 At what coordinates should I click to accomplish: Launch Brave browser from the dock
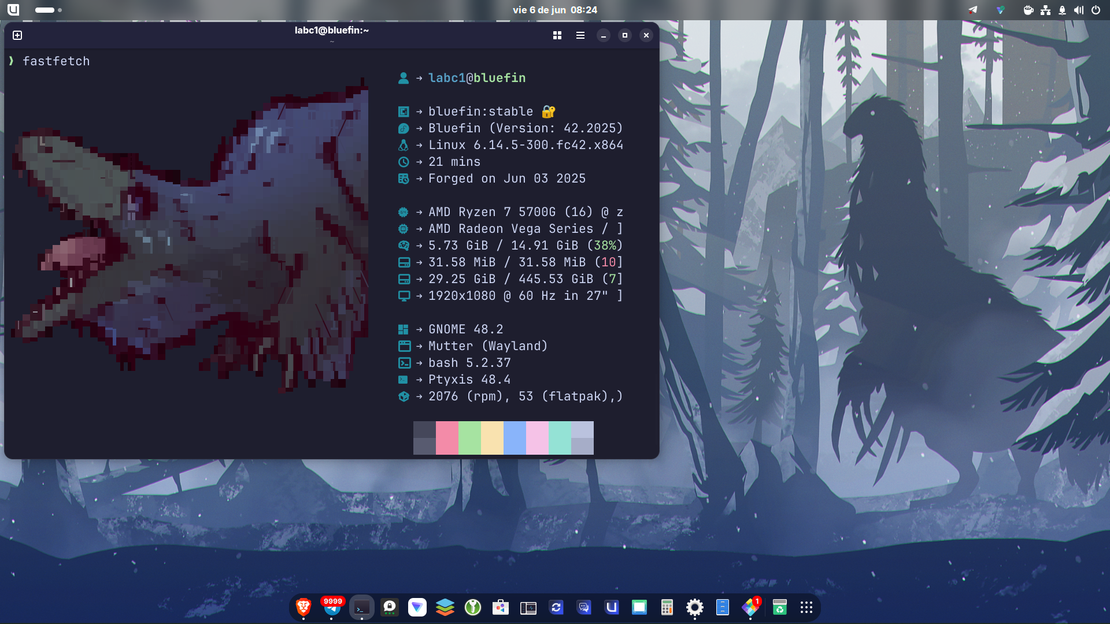coord(304,607)
